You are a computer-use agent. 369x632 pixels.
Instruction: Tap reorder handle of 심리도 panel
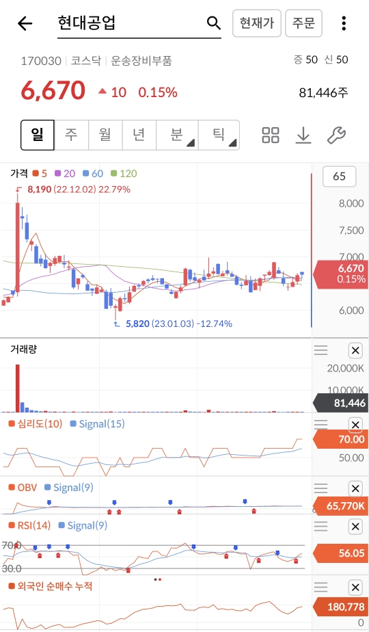(320, 424)
